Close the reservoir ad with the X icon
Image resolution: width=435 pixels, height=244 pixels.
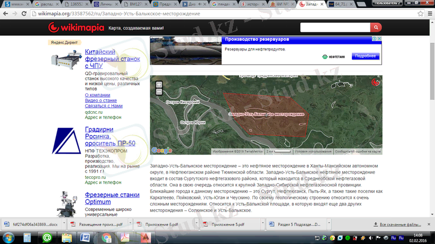point(384,39)
